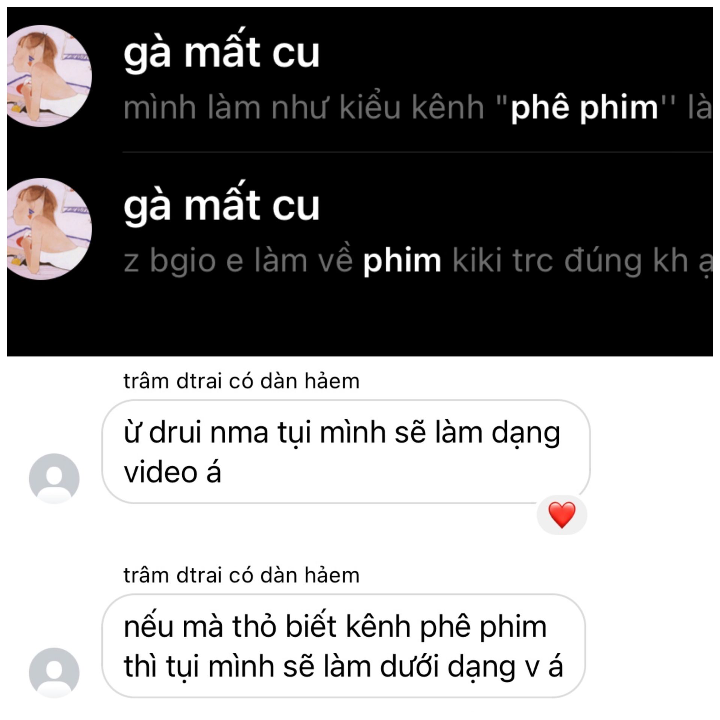
Task: Tap sender name above the "ừ drui nma" bubble
Action: pos(241,381)
